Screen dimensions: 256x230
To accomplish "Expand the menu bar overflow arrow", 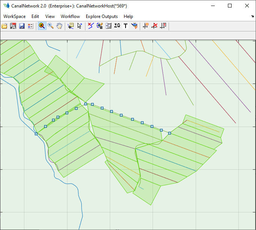I will pyautogui.click(x=252, y=16).
